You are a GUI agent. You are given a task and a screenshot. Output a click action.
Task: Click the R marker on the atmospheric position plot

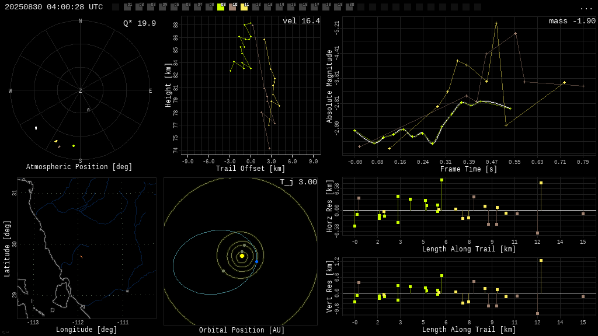point(89,110)
